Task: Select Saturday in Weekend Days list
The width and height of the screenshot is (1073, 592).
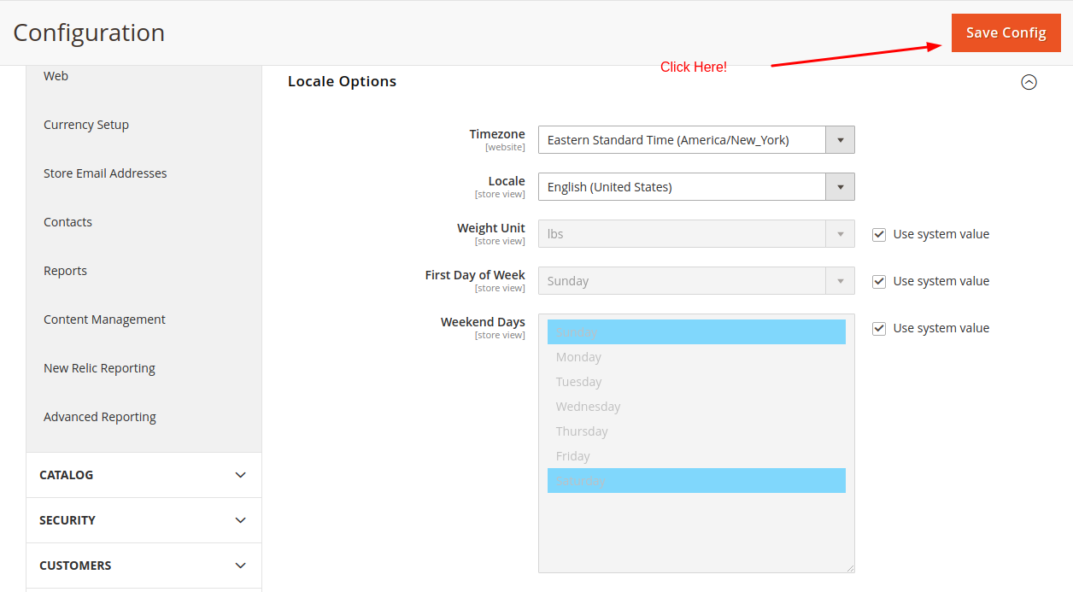Action: [x=696, y=481]
